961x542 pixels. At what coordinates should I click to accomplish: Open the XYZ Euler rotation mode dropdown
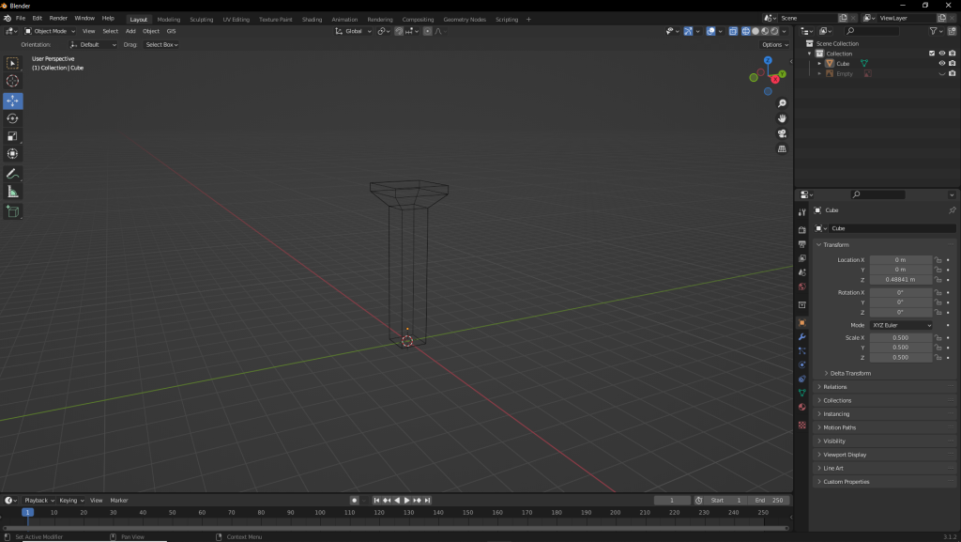[901, 325]
